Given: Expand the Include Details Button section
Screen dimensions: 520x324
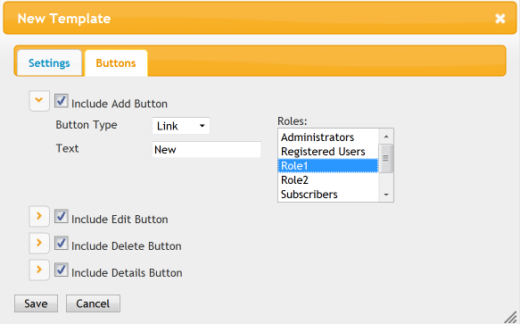Looking at the screenshot, I should [x=39, y=270].
